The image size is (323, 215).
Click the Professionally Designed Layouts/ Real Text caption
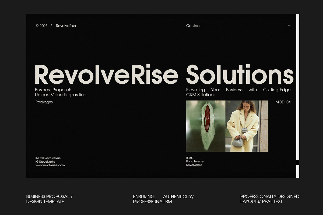(x=269, y=199)
